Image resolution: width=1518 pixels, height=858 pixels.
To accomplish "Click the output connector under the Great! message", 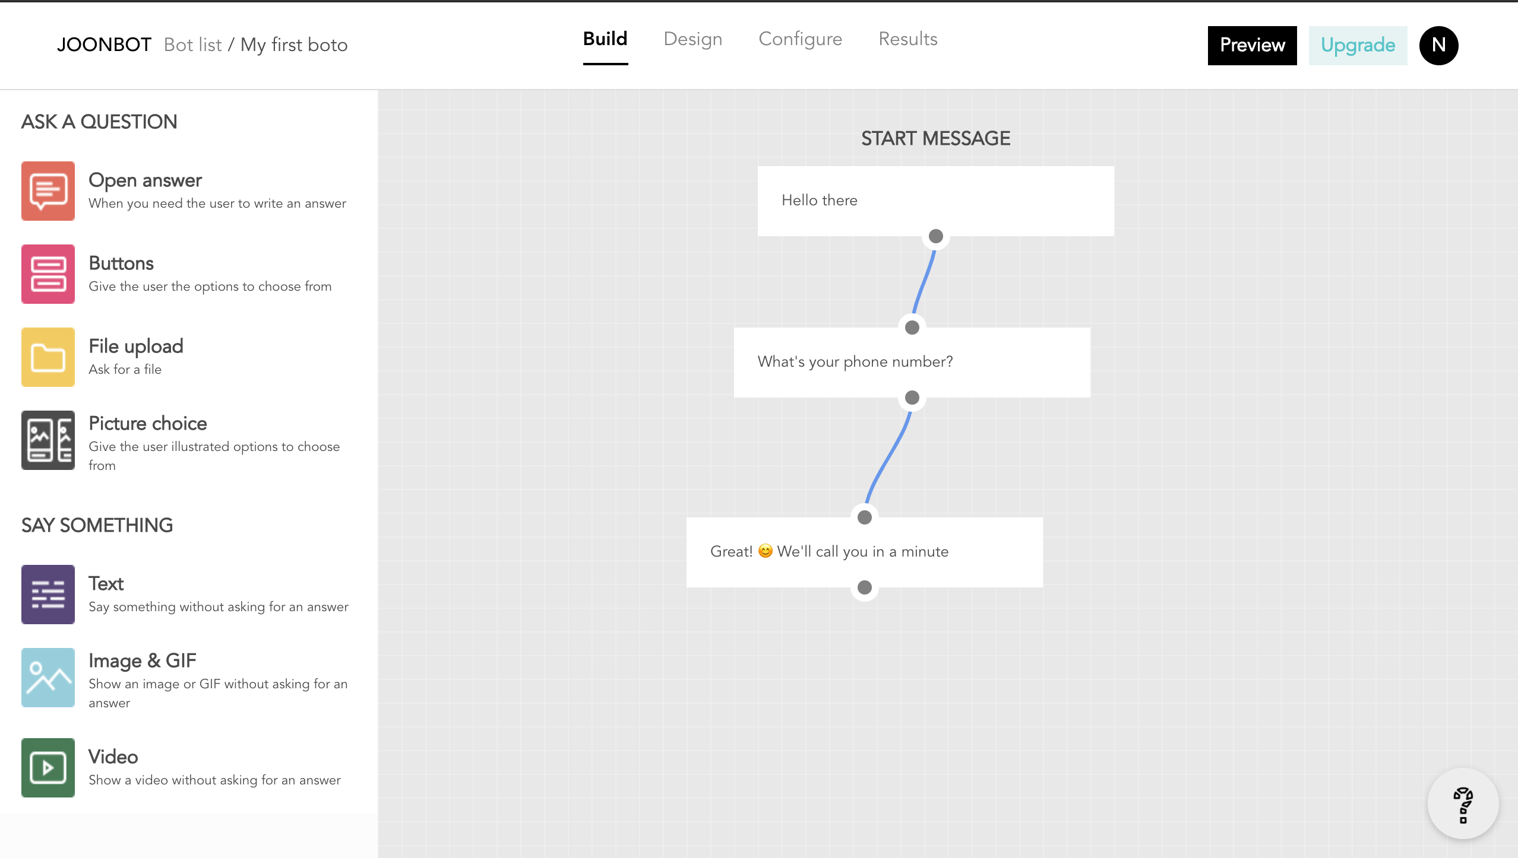I will pyautogui.click(x=865, y=587).
